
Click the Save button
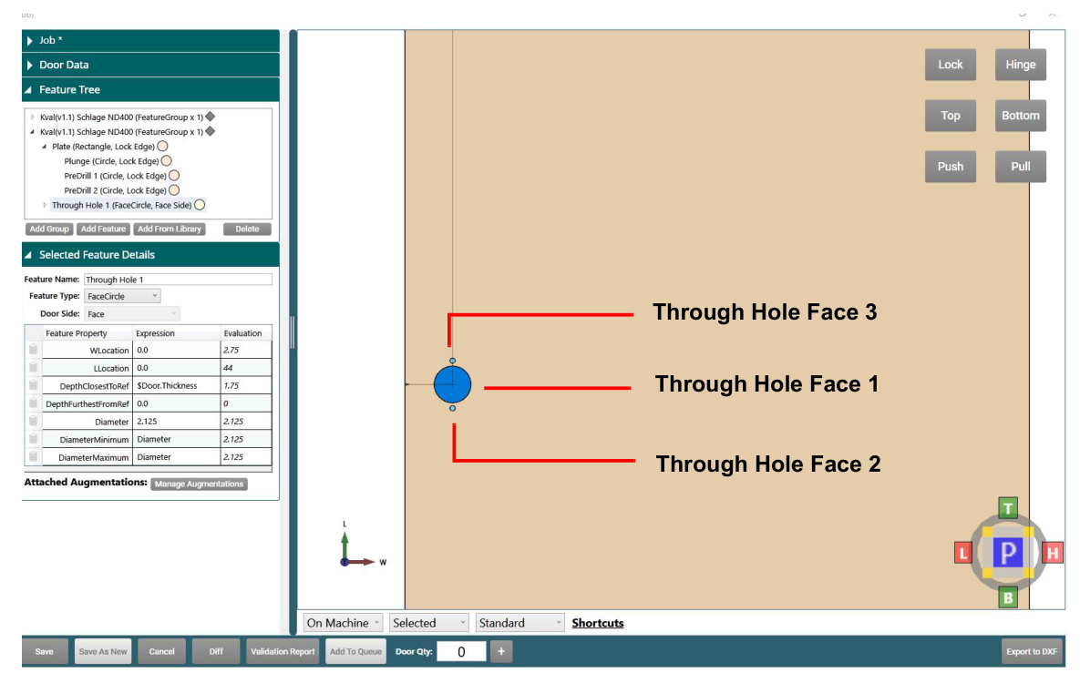[x=44, y=651]
